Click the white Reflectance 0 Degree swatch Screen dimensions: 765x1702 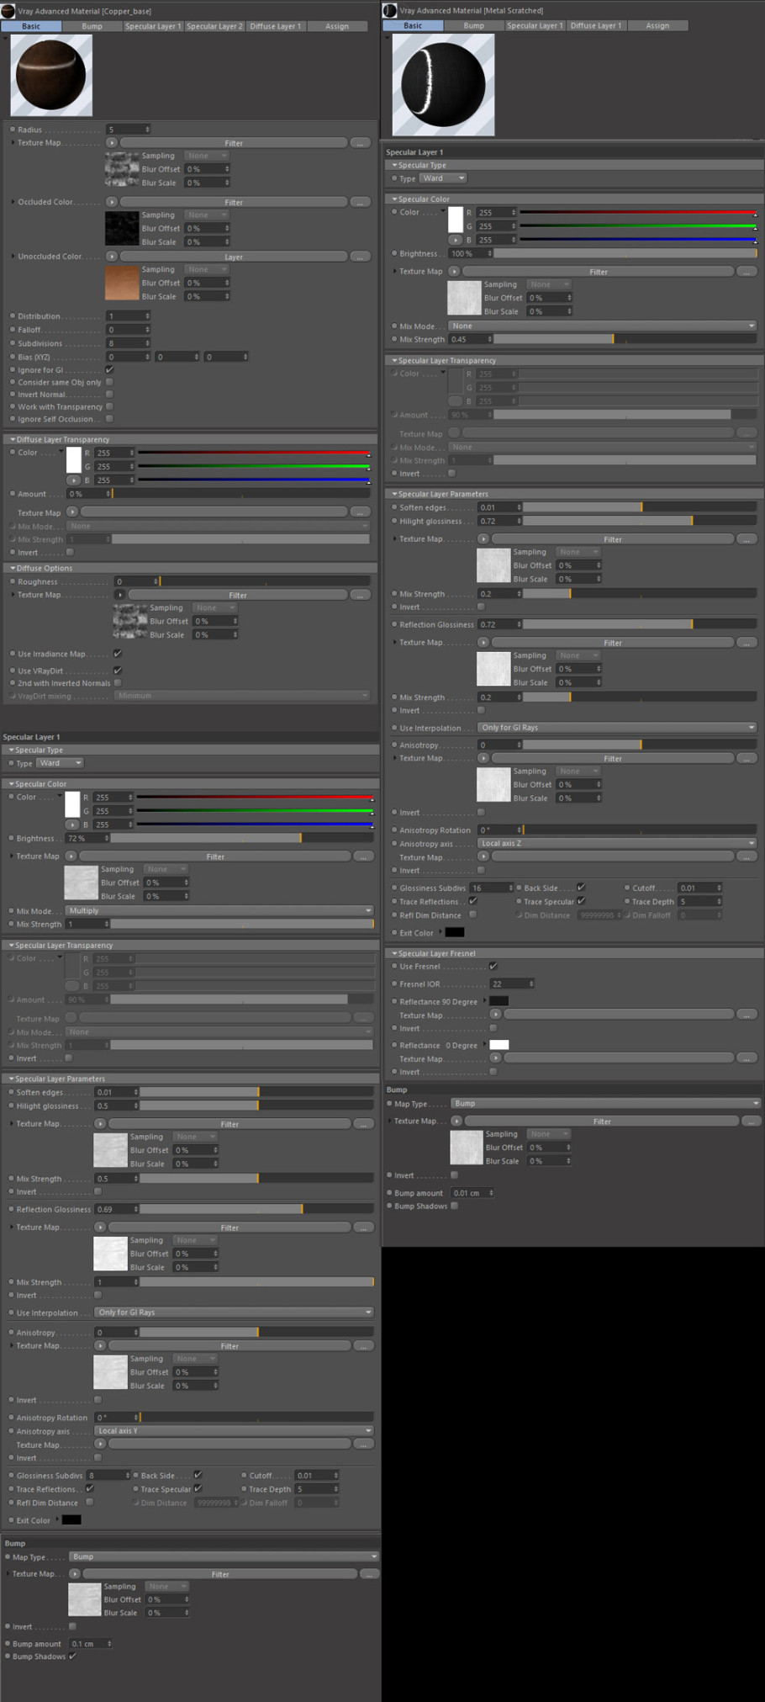pyautogui.click(x=499, y=1045)
